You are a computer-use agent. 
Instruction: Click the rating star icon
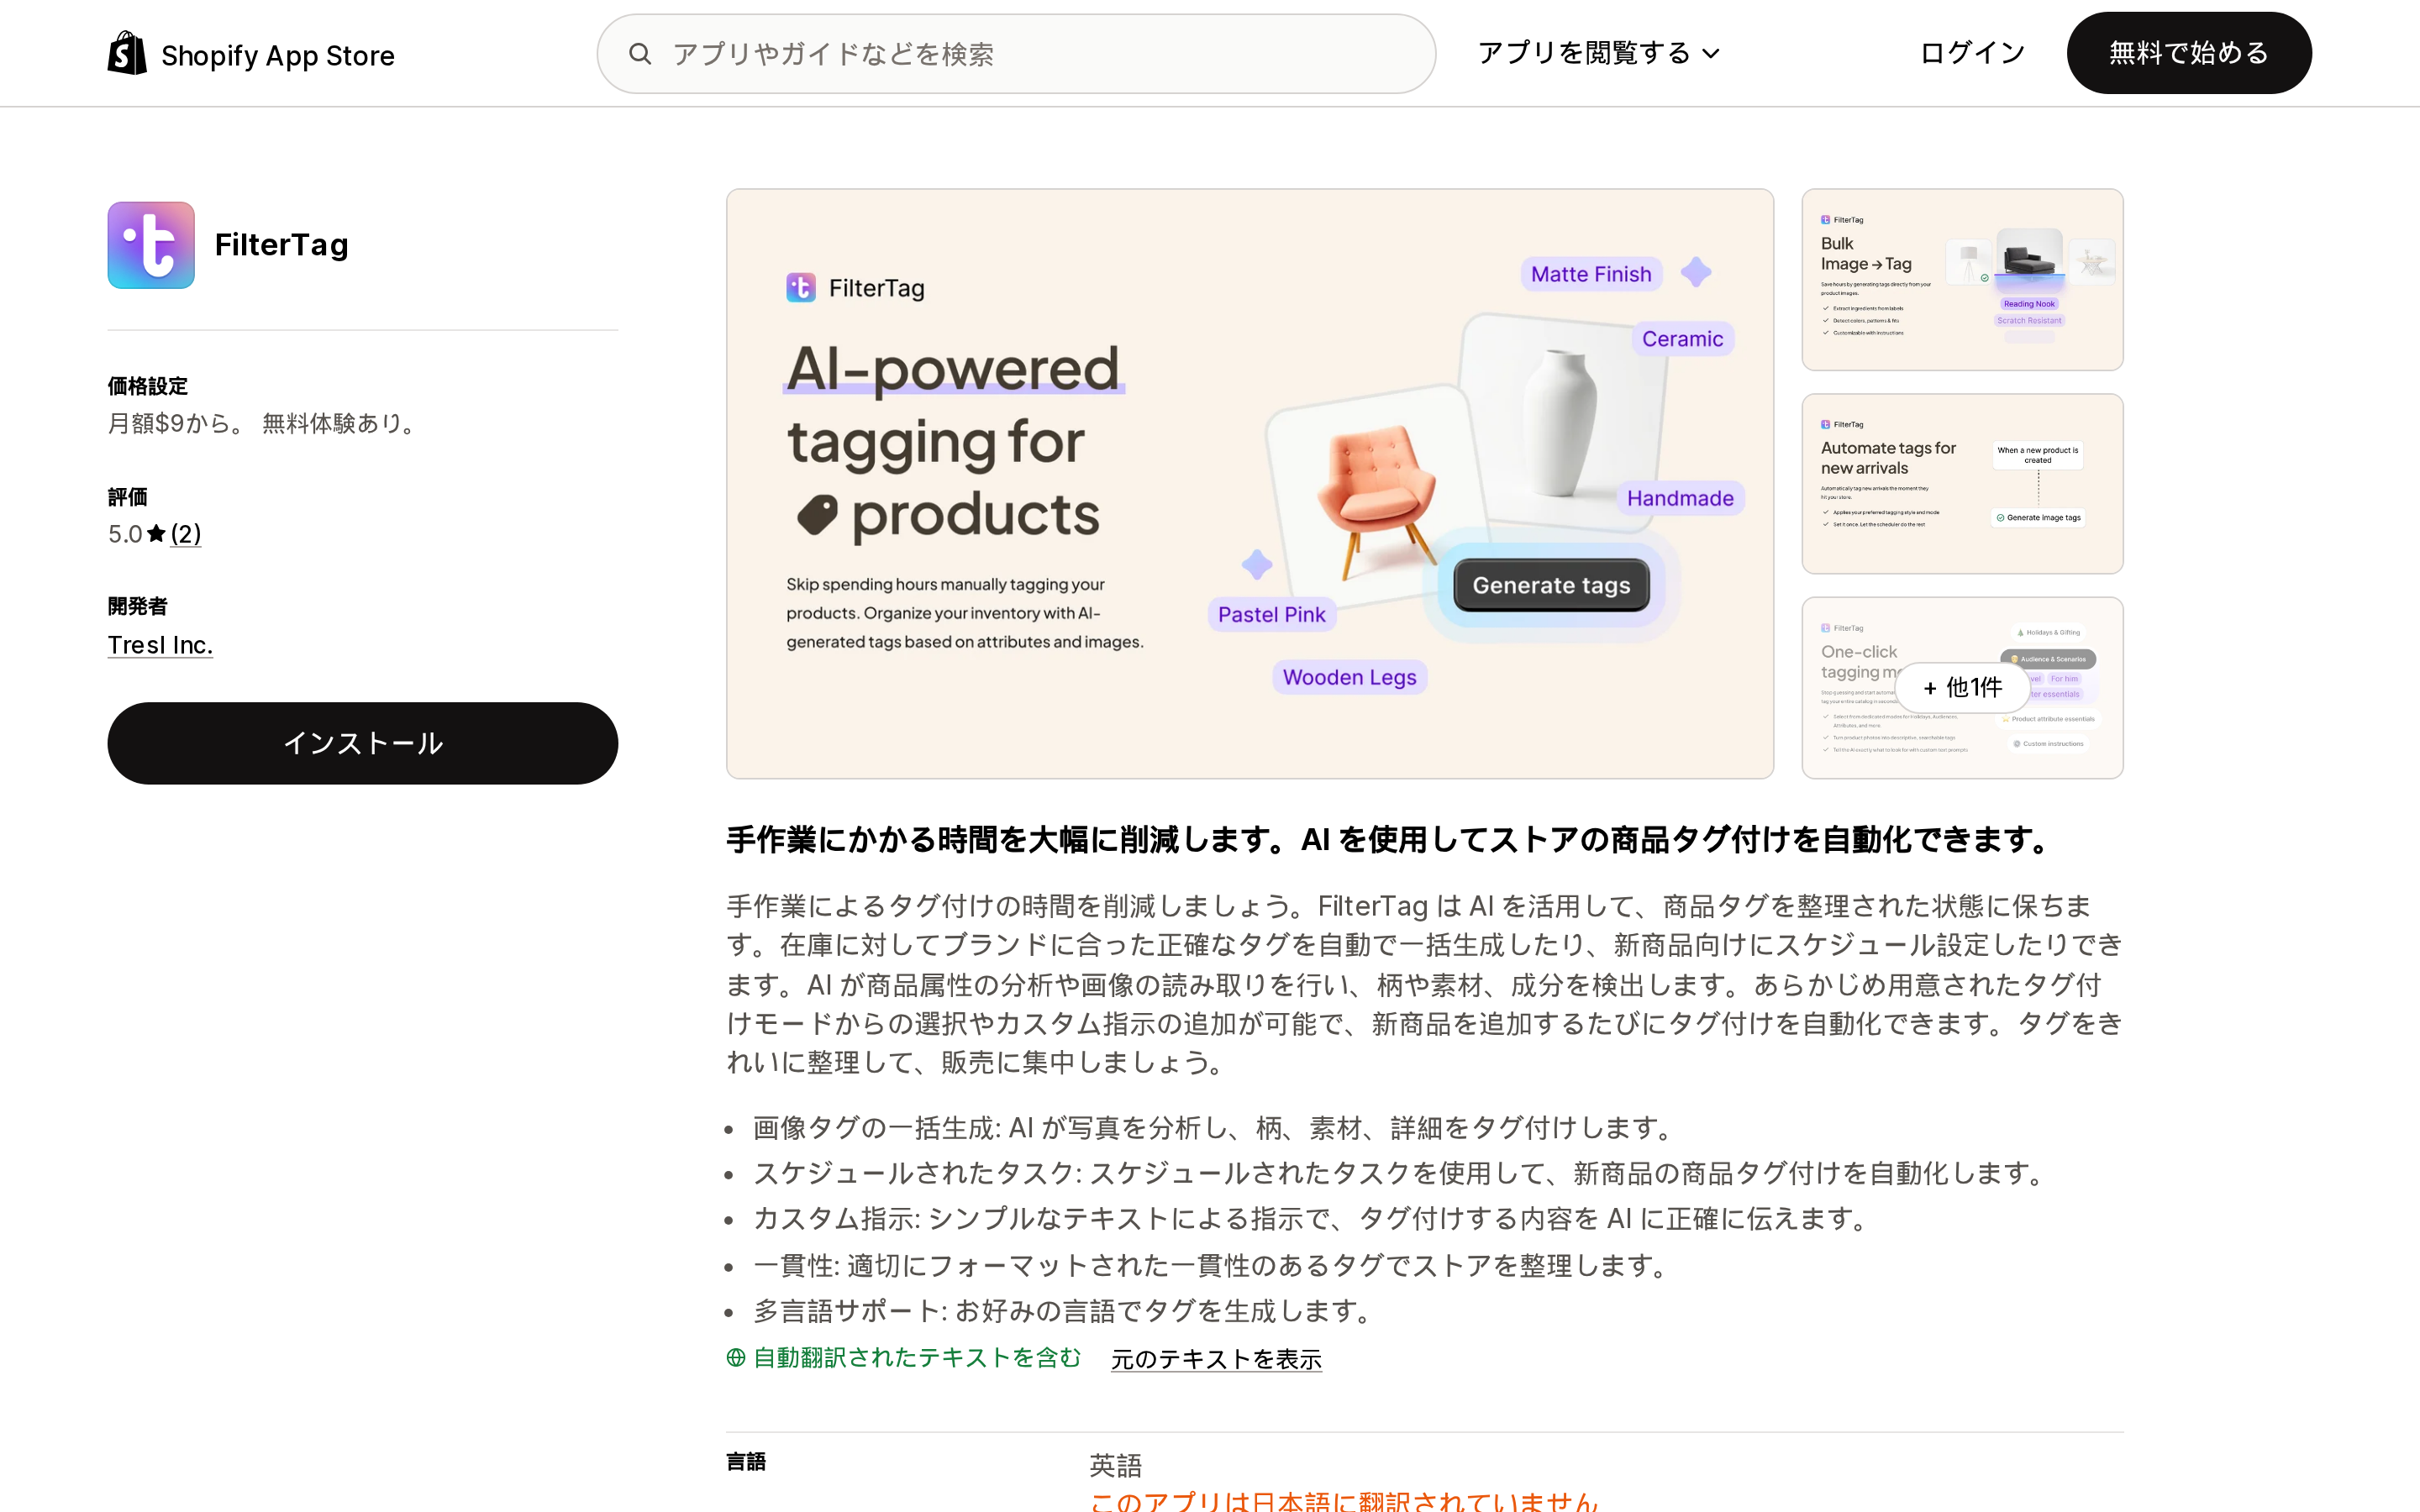click(x=156, y=534)
